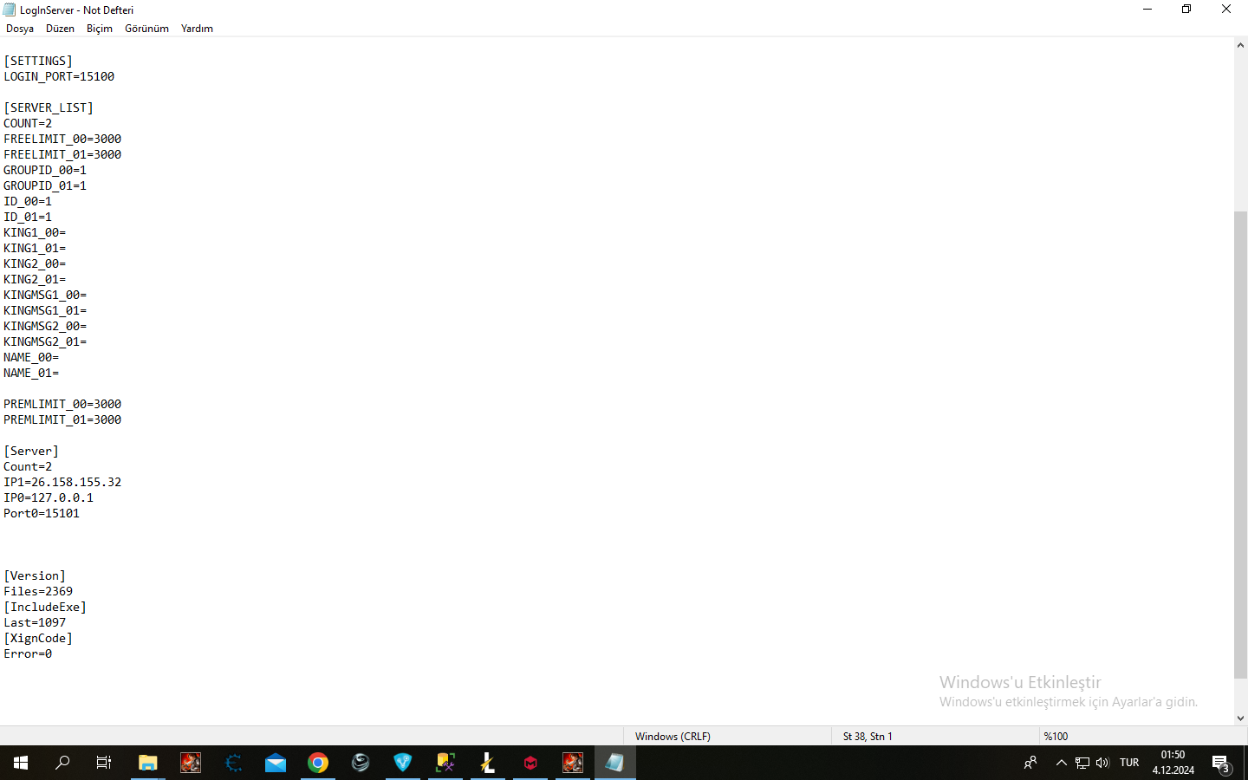Click the scrollbar up arrow
Screen dimensions: 1248x780
(x=1241, y=45)
